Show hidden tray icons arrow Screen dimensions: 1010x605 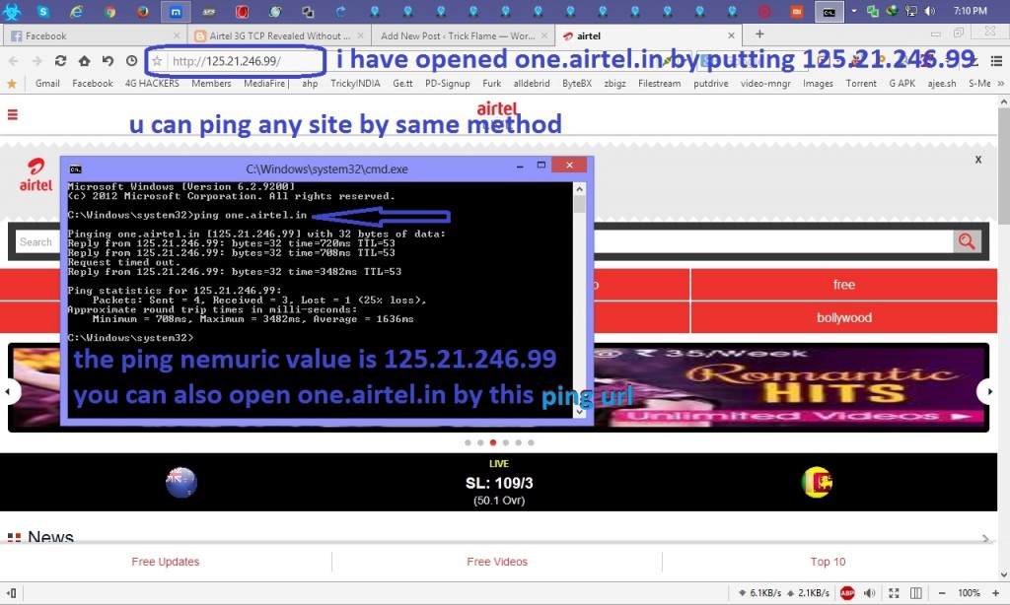854,11
